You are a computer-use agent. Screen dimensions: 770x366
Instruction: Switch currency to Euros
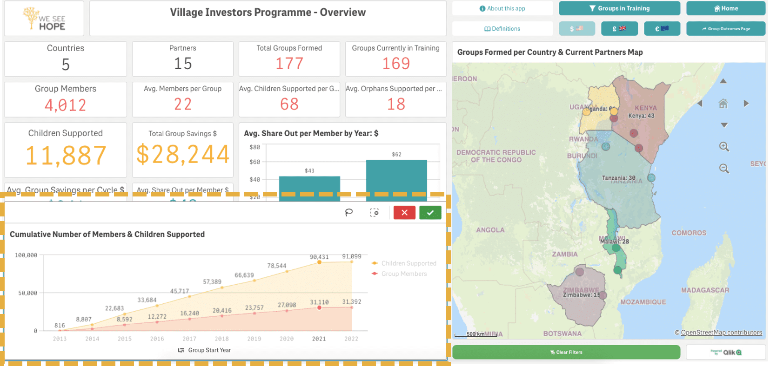point(662,28)
